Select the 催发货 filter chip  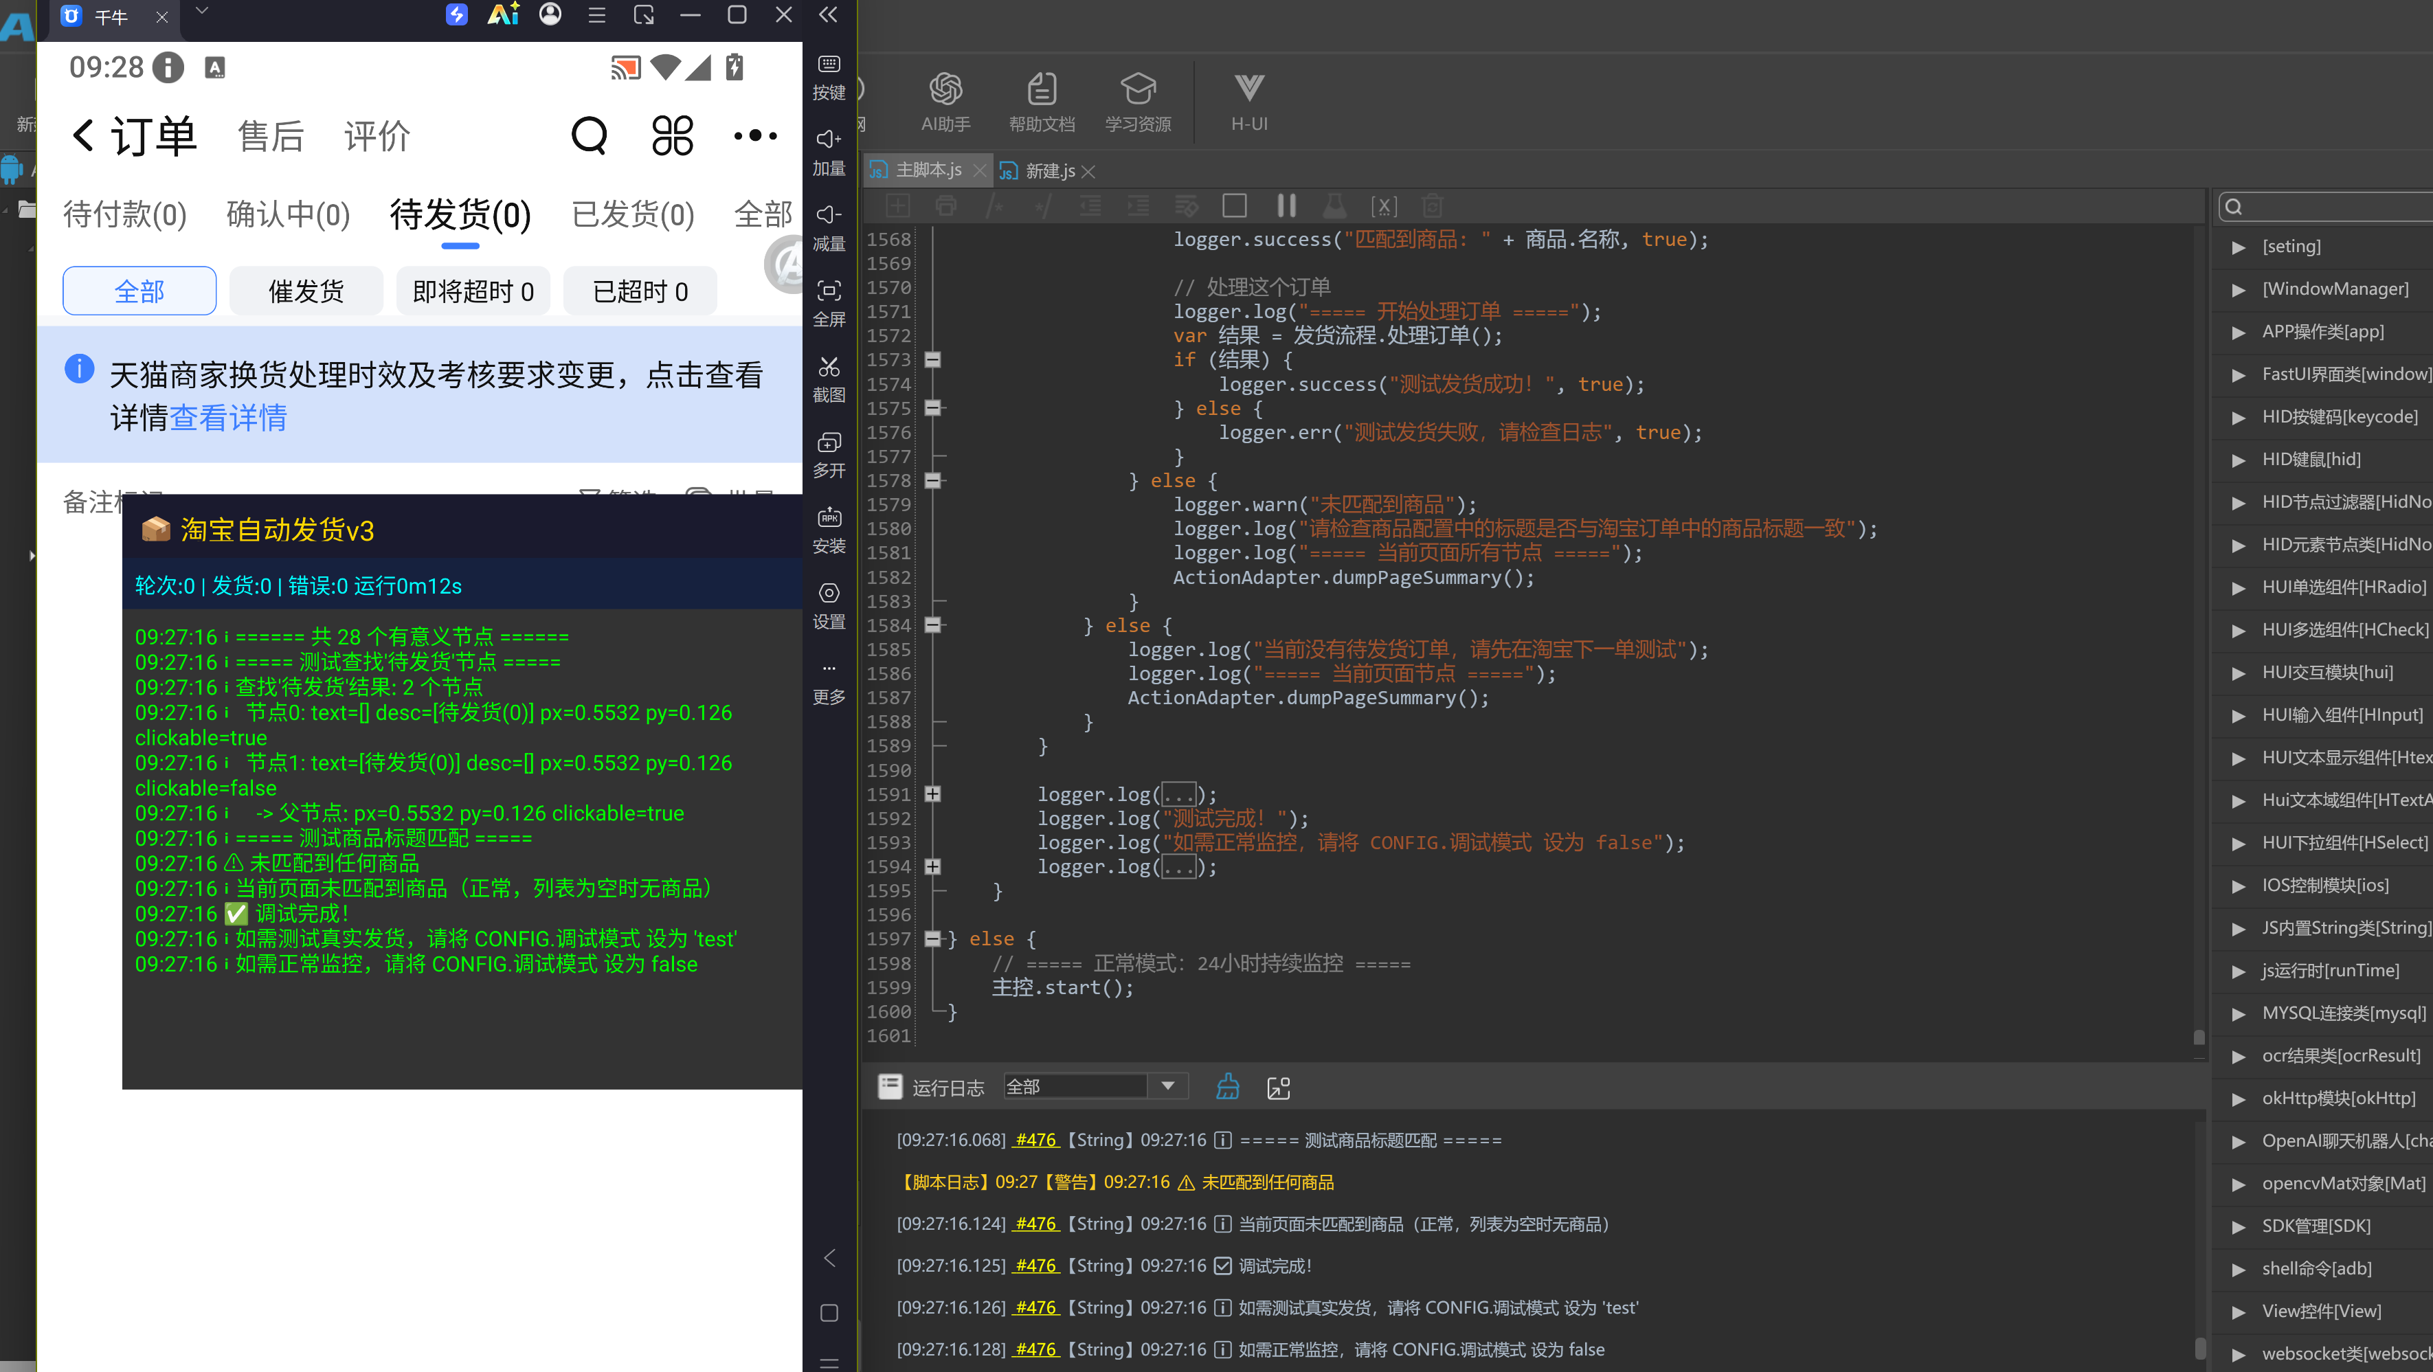click(x=306, y=291)
